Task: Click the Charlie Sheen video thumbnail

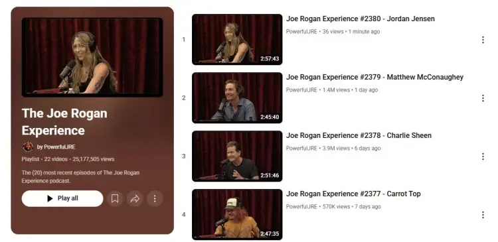Action: tap(237, 156)
